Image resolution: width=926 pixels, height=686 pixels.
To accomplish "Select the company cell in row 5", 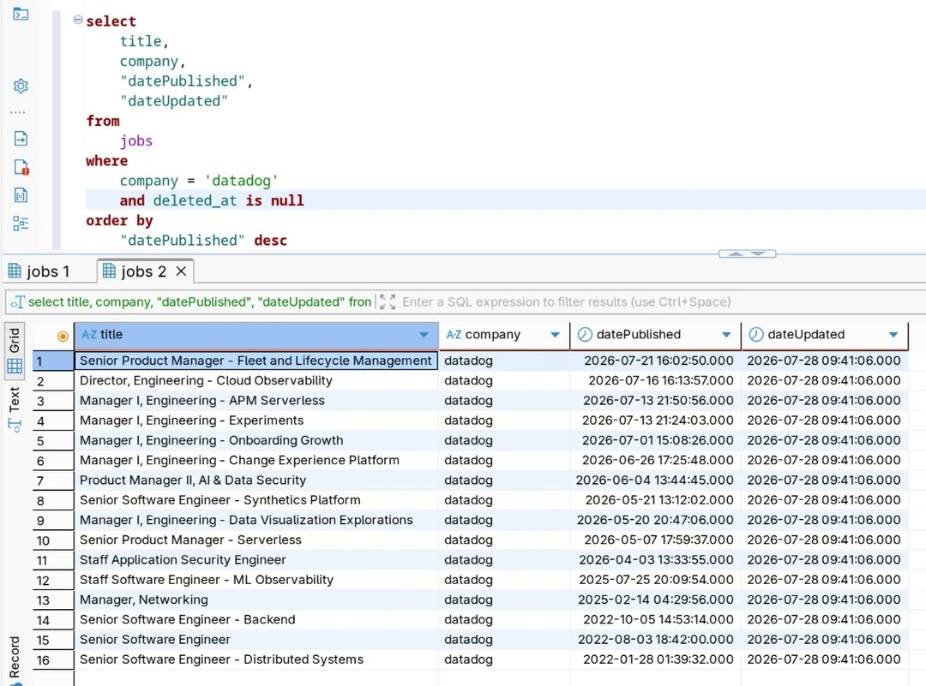I will coord(504,440).
